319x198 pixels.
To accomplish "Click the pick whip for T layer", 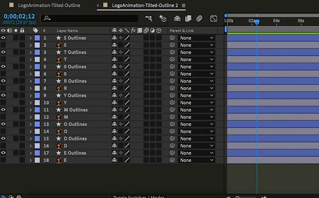I will (x=172, y=59).
